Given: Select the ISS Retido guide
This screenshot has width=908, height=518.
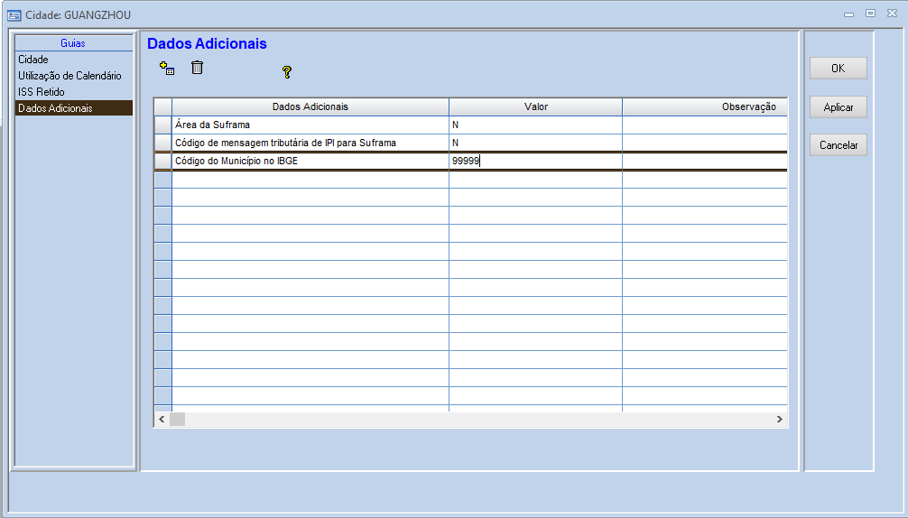Looking at the screenshot, I should click(x=42, y=92).
